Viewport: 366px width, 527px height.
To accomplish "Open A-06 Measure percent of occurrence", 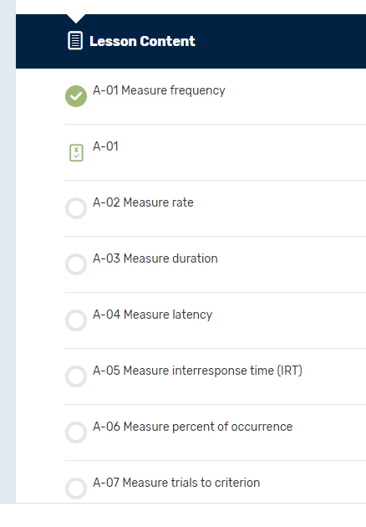I will point(193,427).
